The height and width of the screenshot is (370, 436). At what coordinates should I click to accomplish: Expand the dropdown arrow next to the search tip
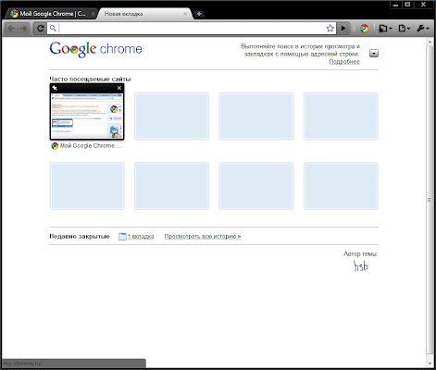[x=374, y=54]
